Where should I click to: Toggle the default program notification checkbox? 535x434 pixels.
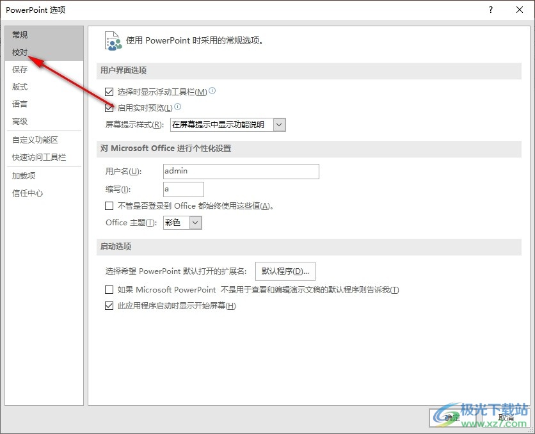109,290
